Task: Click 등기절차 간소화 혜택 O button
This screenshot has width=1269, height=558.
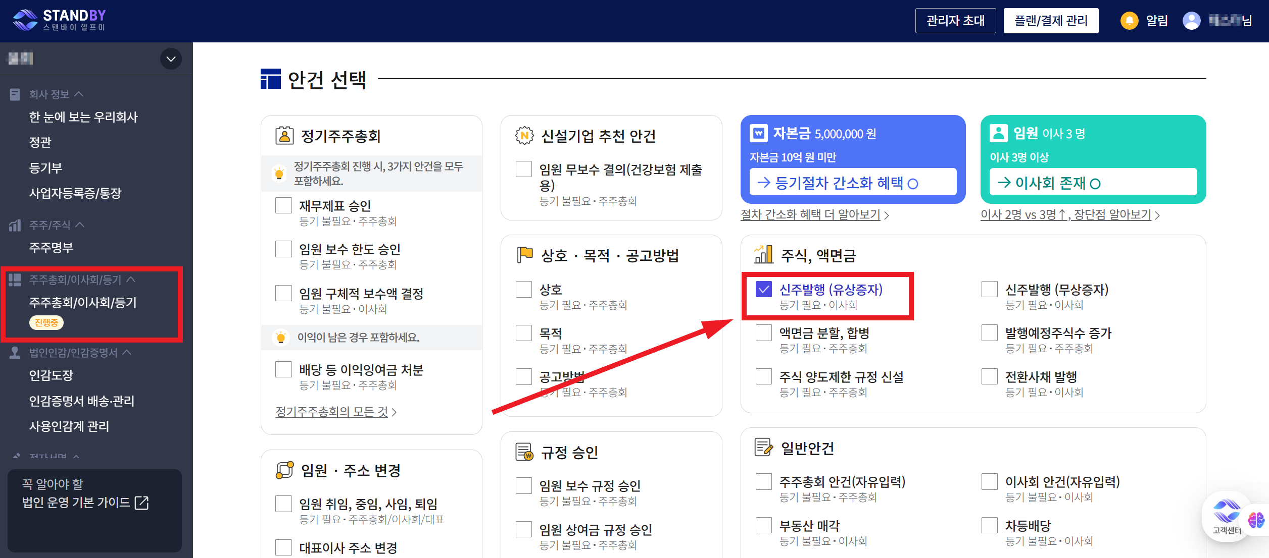Action: [x=853, y=182]
